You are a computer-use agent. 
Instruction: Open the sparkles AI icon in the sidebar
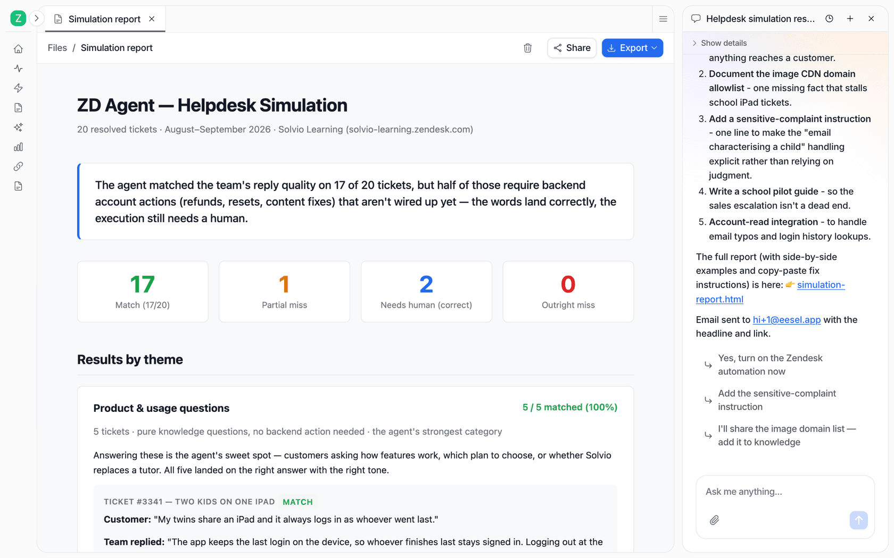point(18,127)
